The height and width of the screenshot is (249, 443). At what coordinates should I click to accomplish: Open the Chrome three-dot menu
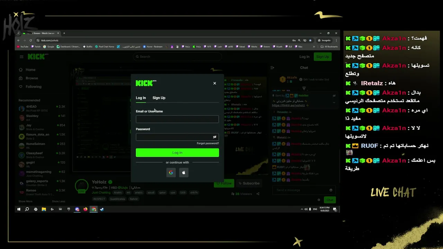point(336,40)
